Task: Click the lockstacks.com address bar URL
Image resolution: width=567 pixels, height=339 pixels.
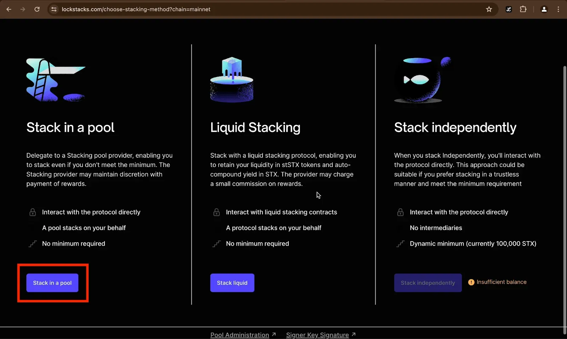Action: [x=136, y=9]
